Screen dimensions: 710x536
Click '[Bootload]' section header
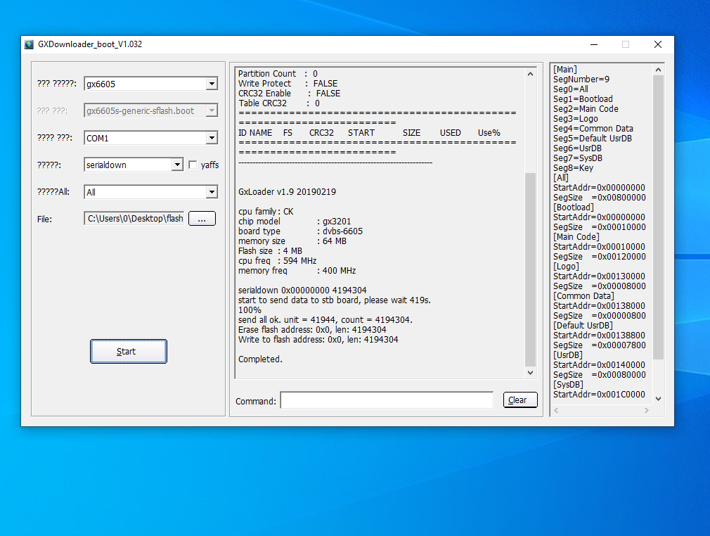(573, 208)
